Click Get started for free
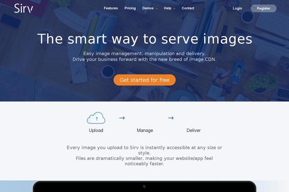 tap(144, 80)
